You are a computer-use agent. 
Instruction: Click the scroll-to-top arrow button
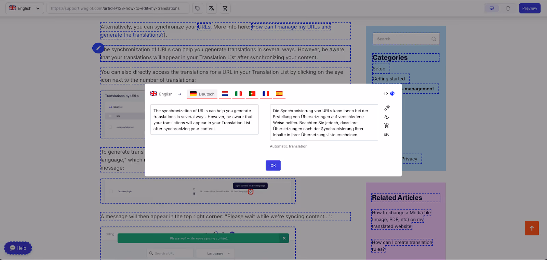tap(532, 228)
